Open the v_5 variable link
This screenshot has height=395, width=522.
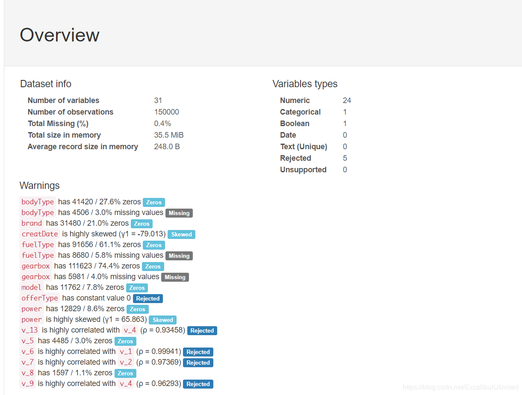click(28, 341)
